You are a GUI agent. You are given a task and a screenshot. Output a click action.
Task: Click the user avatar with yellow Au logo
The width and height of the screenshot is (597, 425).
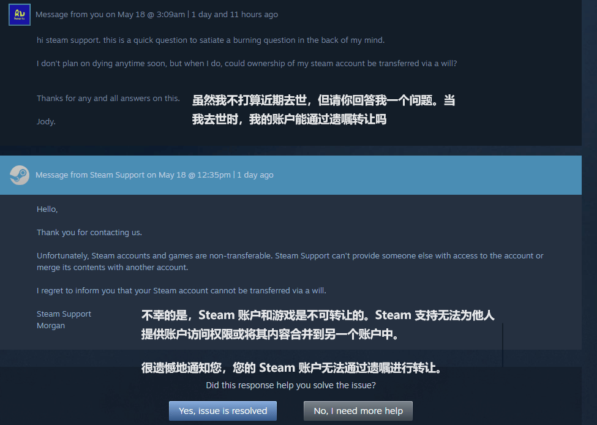coord(20,15)
